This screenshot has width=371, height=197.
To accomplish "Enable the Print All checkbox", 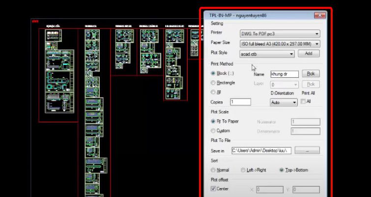I will coord(303,101).
